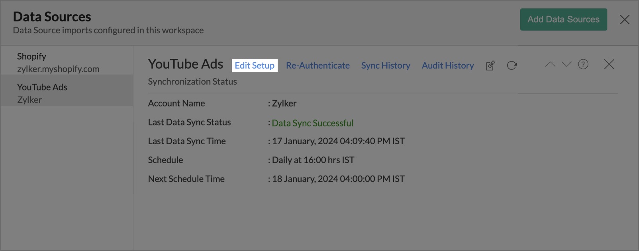The width and height of the screenshot is (639, 251).
Task: Close the Data Sources dialog
Action: [625, 19]
